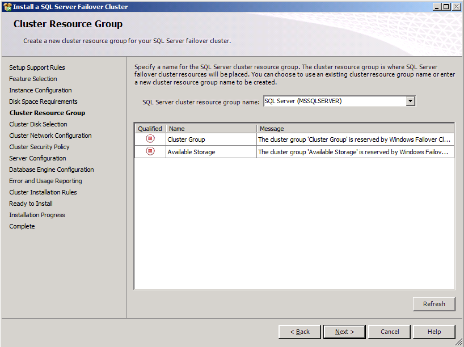
Task: Select the Available Storage name cell
Action: point(211,152)
